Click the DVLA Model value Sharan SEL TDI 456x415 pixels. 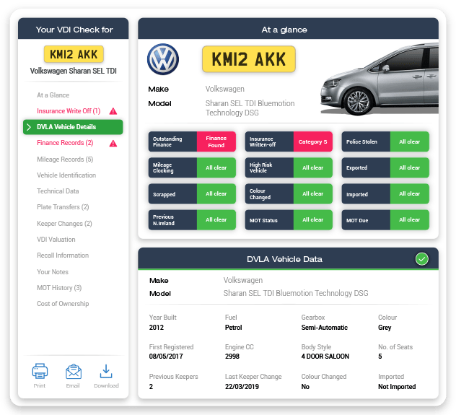pyautogui.click(x=296, y=293)
